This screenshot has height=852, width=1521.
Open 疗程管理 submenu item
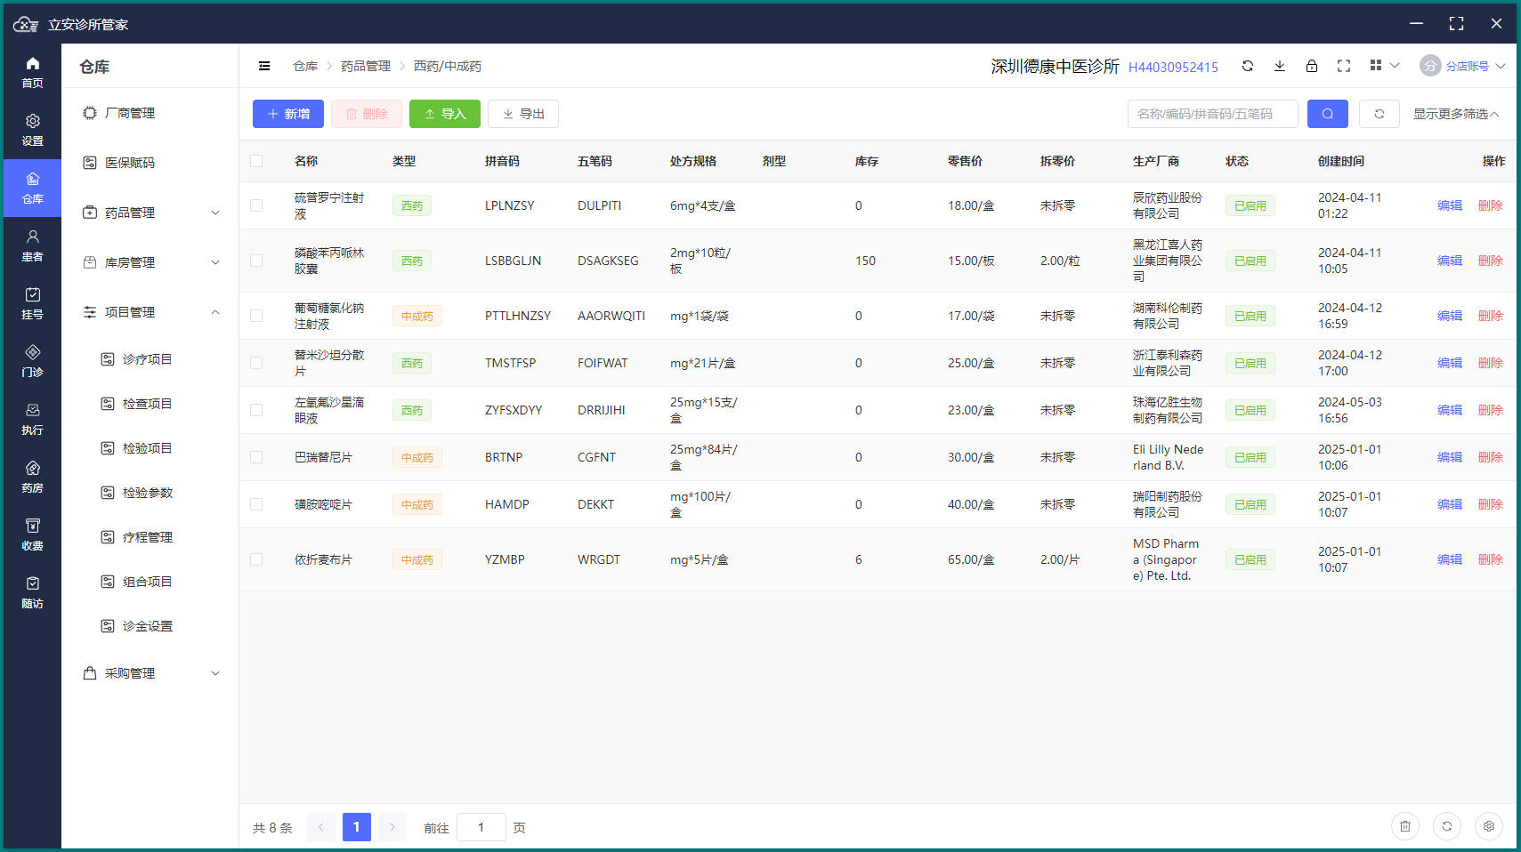(150, 537)
